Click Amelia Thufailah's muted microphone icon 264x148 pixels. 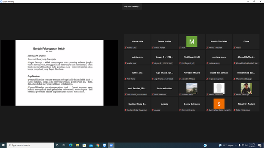[x=207, y=48]
